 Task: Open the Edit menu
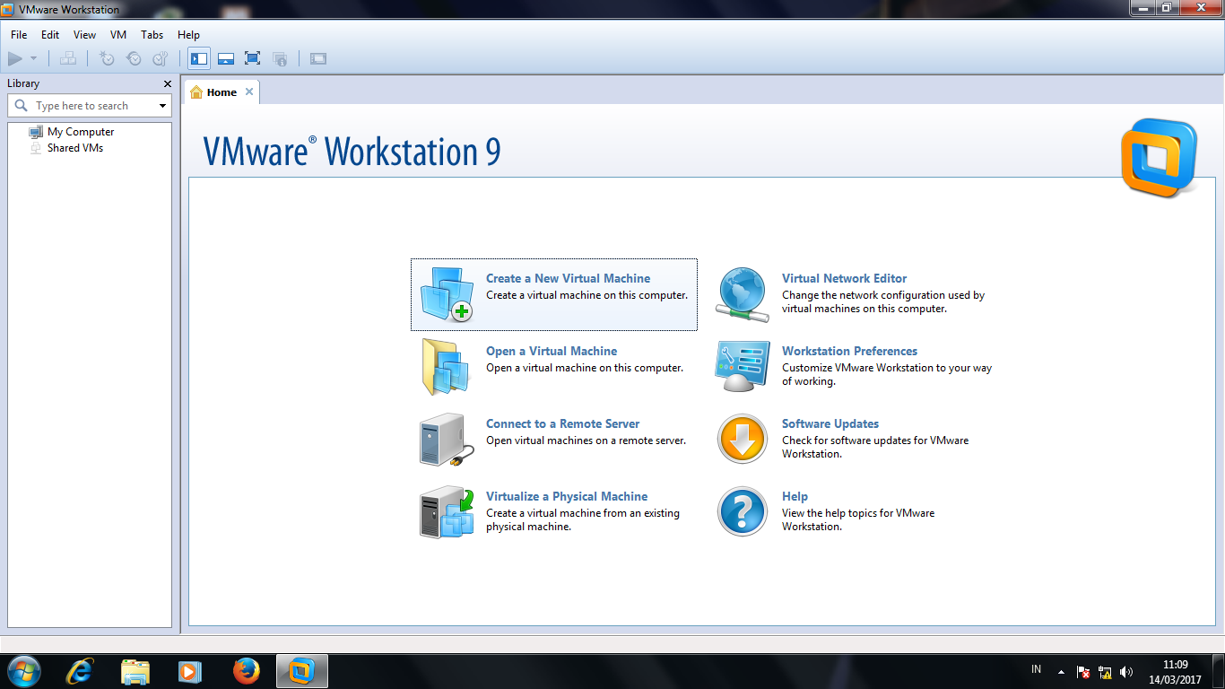coord(50,35)
